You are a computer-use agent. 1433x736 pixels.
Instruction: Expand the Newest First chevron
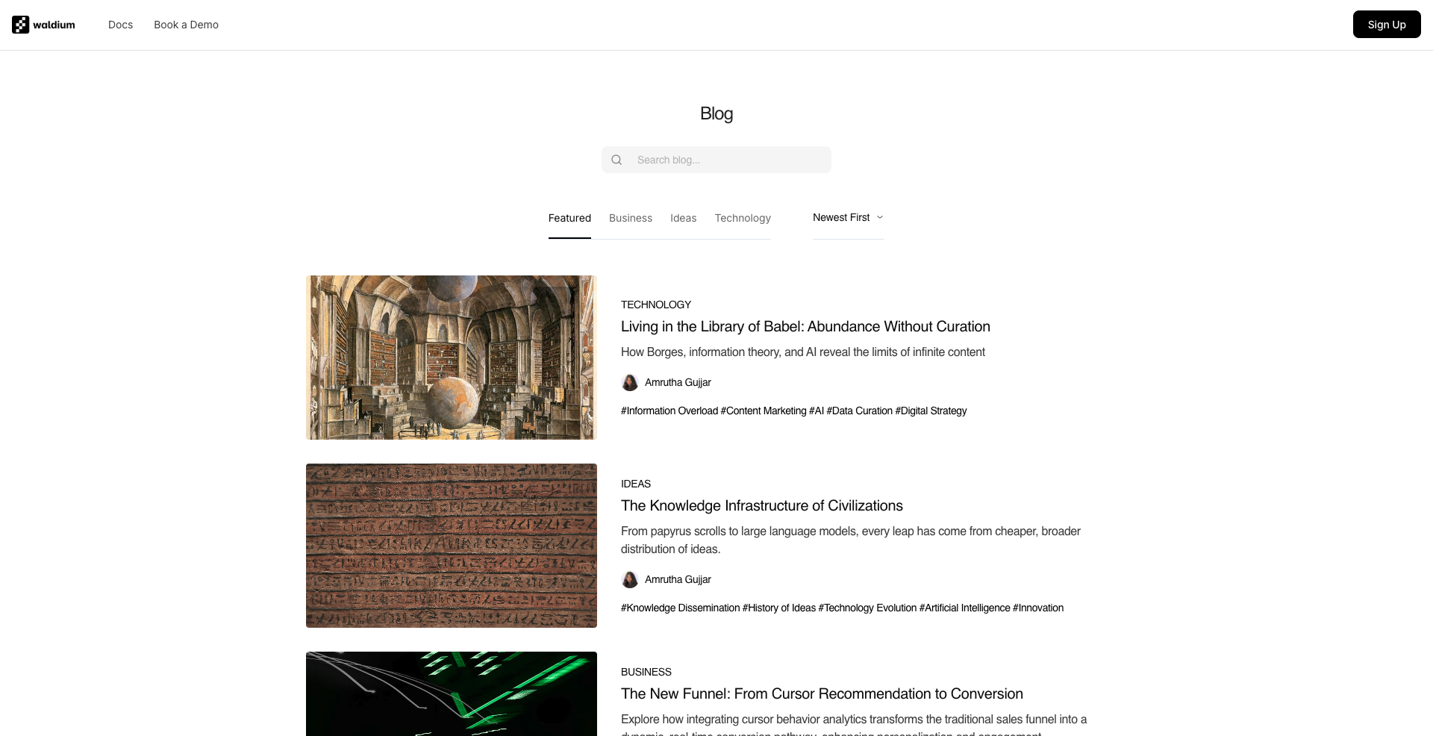(x=880, y=217)
